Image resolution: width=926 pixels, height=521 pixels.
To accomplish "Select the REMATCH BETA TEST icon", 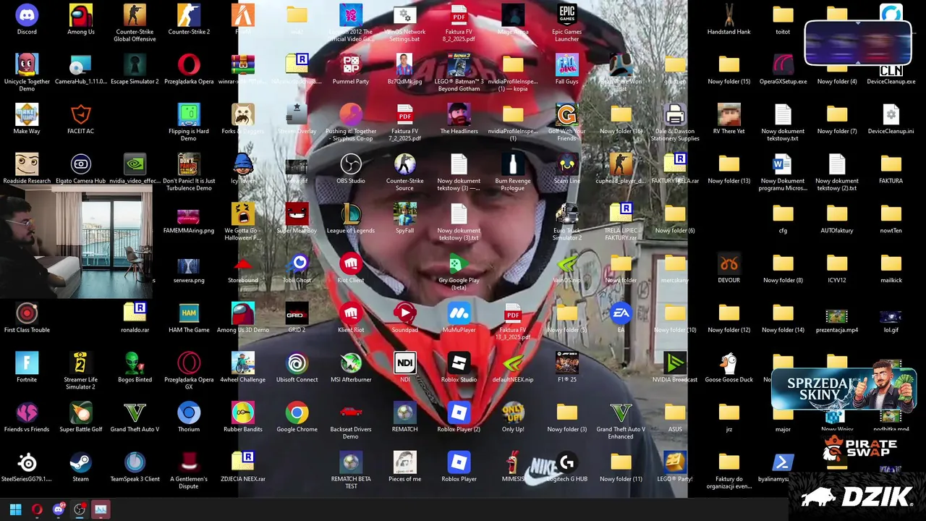I will coord(351,470).
